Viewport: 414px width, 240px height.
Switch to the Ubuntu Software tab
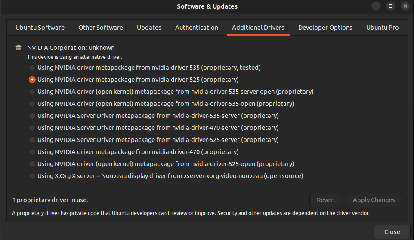(40, 28)
